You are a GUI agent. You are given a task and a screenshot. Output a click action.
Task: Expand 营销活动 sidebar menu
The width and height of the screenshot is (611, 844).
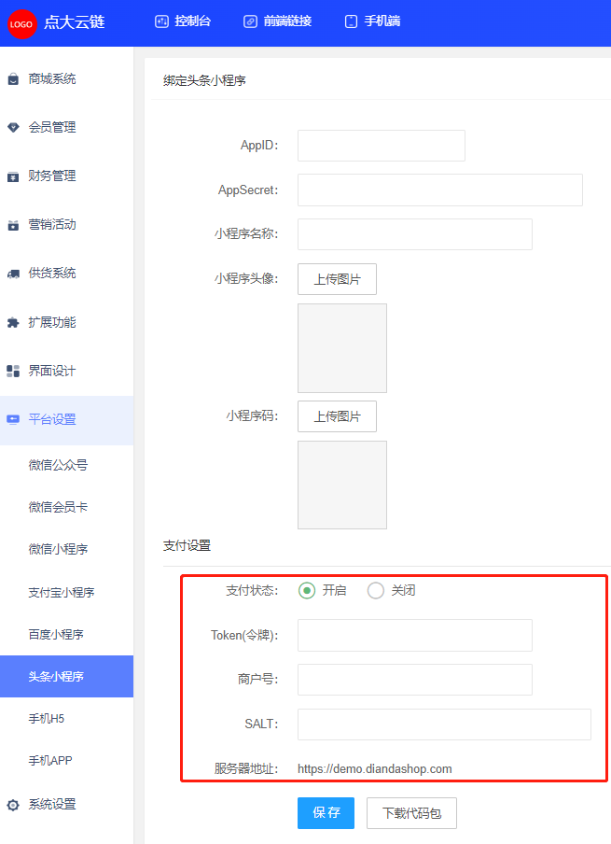(x=66, y=224)
